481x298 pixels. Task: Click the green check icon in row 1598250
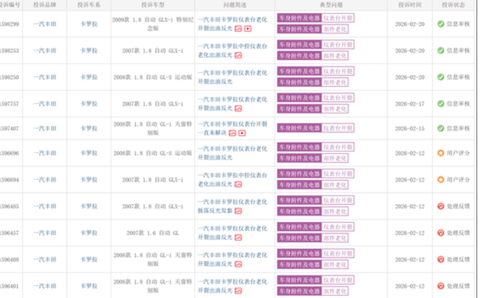441,77
